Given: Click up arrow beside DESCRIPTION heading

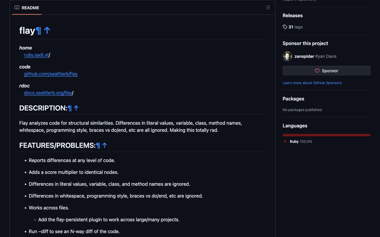Looking at the screenshot, I should tap(76, 108).
